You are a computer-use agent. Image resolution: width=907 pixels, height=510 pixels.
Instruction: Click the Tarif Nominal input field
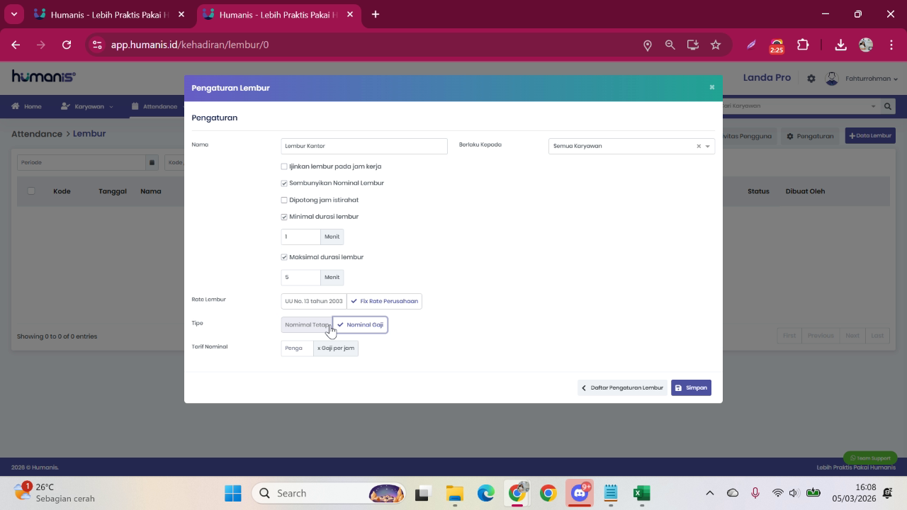297,348
